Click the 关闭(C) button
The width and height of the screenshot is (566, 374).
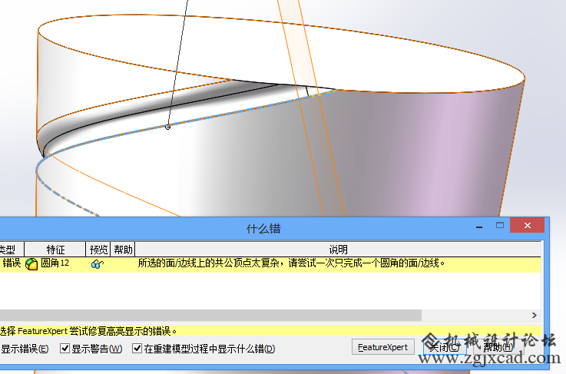[444, 347]
